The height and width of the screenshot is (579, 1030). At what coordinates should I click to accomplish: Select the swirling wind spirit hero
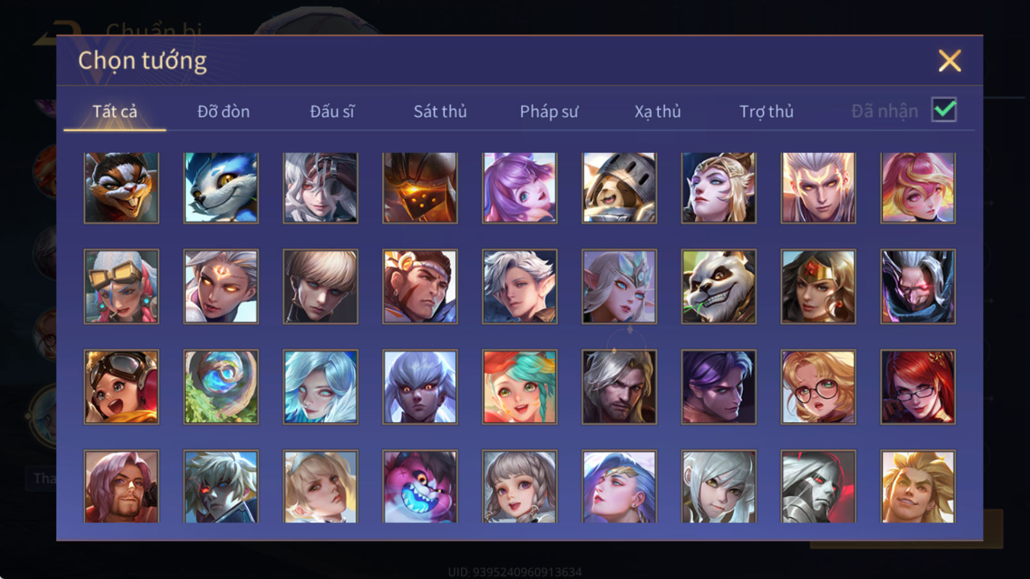click(221, 387)
